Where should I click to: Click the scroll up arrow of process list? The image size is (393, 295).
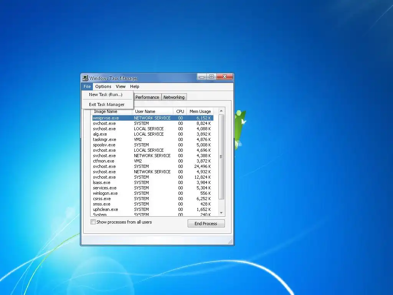(221, 111)
